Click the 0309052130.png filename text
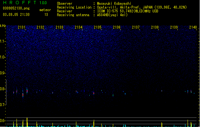The image size is (200, 127). [x=16, y=8]
